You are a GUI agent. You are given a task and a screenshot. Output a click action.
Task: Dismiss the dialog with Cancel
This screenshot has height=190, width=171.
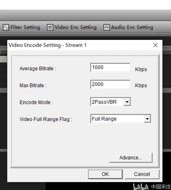point(142,174)
